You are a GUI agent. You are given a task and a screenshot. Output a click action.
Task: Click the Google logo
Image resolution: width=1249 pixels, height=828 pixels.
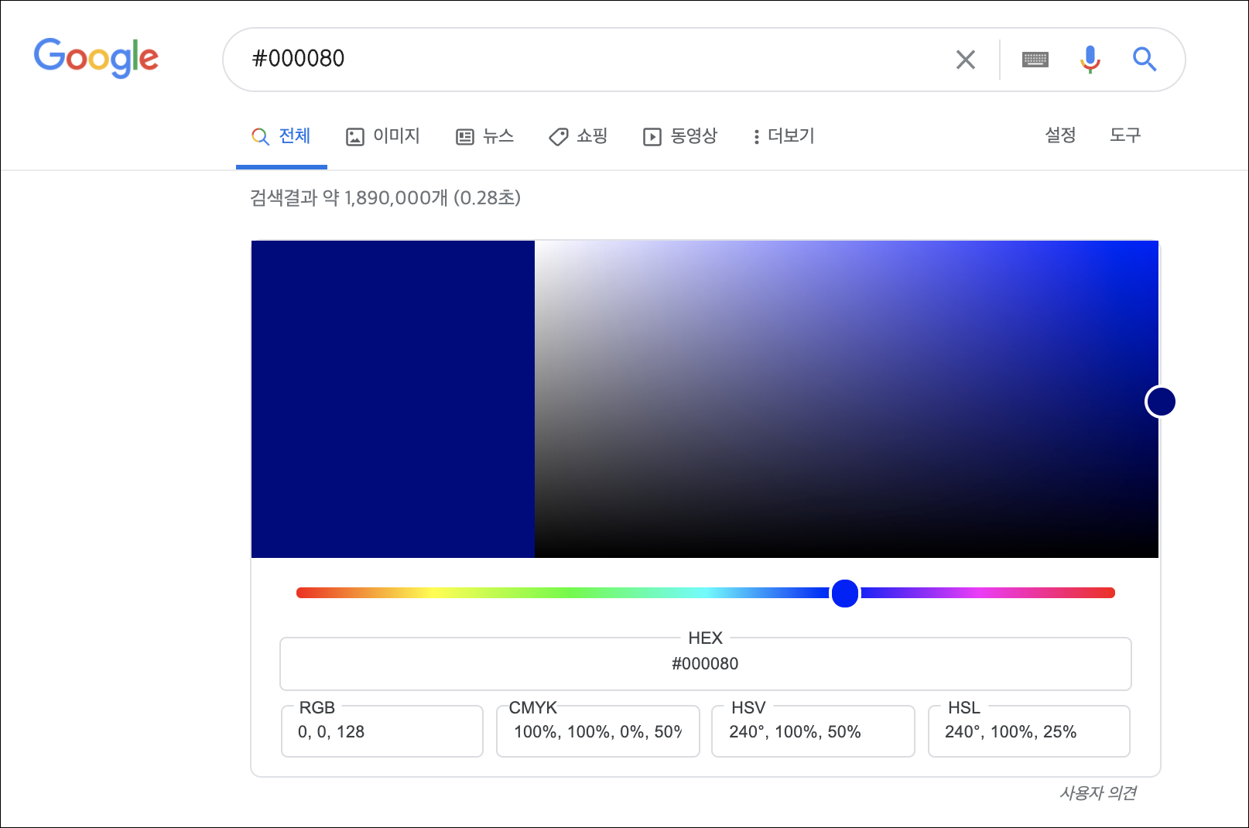point(96,57)
